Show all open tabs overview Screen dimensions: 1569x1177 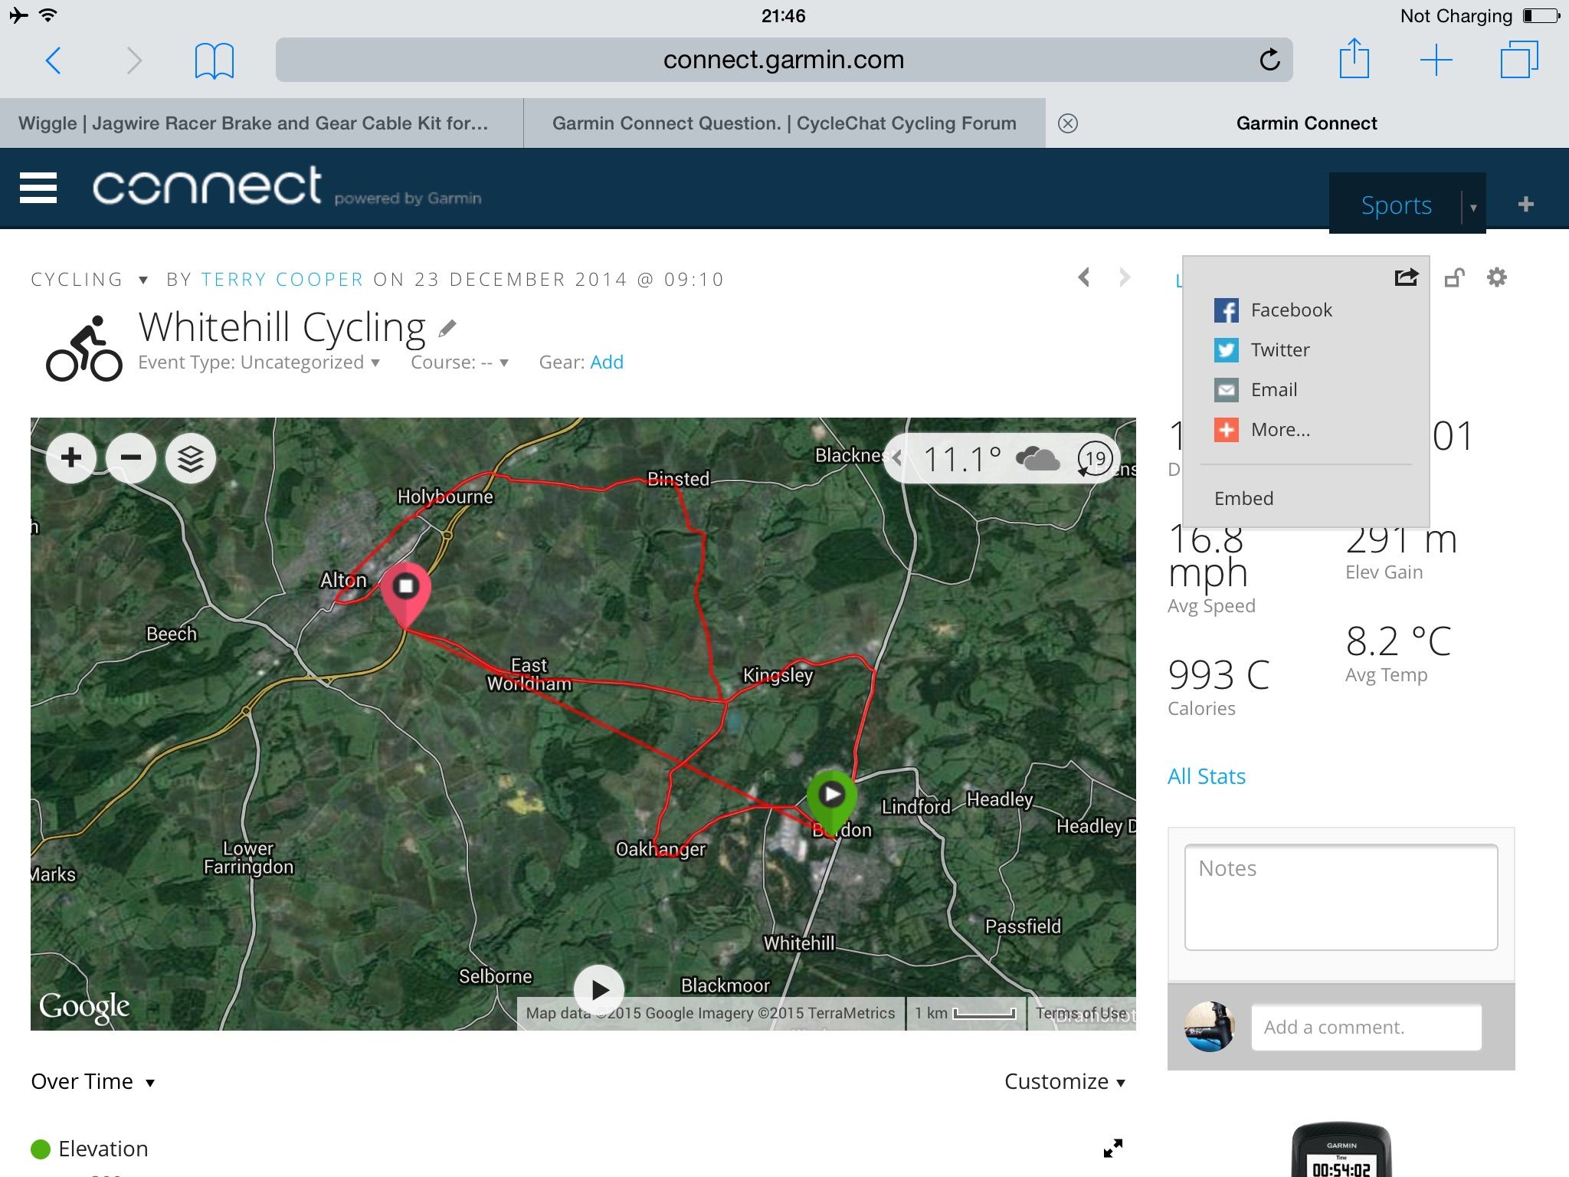point(1518,59)
